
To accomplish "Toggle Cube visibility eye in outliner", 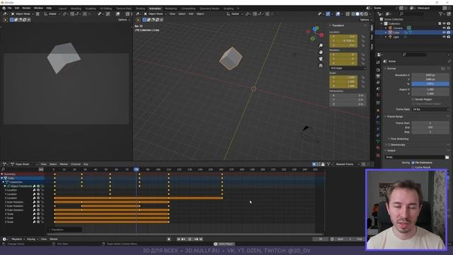I will [444, 33].
